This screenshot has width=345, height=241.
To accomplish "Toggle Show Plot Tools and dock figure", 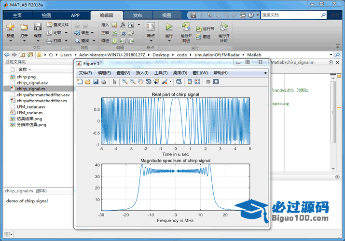I will [x=216, y=82].
